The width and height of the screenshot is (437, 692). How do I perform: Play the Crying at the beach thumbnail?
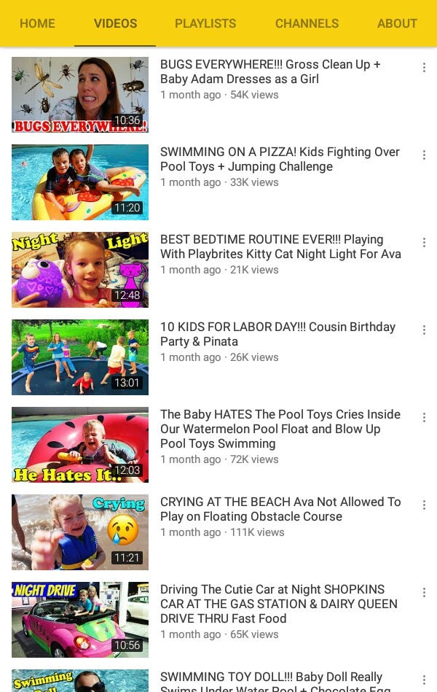80,532
